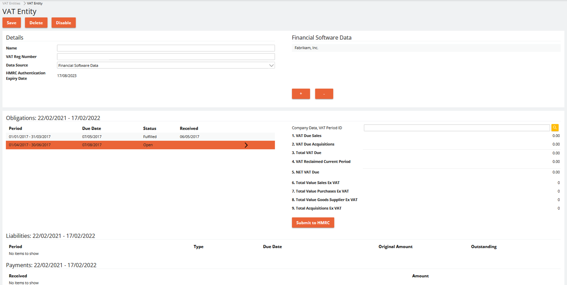Click the yellow search icon for VAT Period ID
The width and height of the screenshot is (567, 285).
coord(555,128)
